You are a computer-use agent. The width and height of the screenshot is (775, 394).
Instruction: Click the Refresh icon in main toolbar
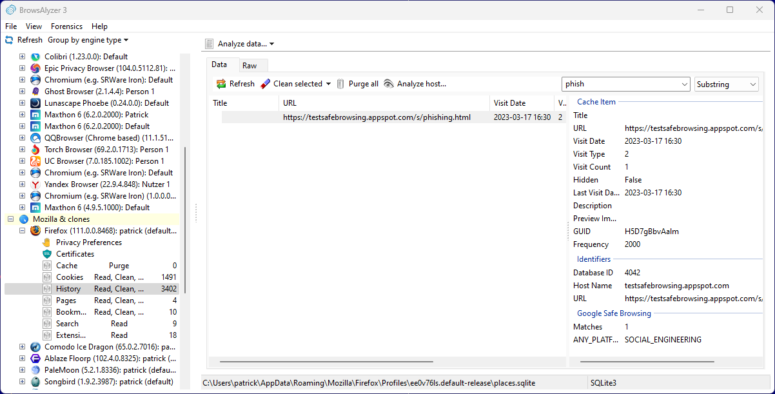(x=9, y=40)
